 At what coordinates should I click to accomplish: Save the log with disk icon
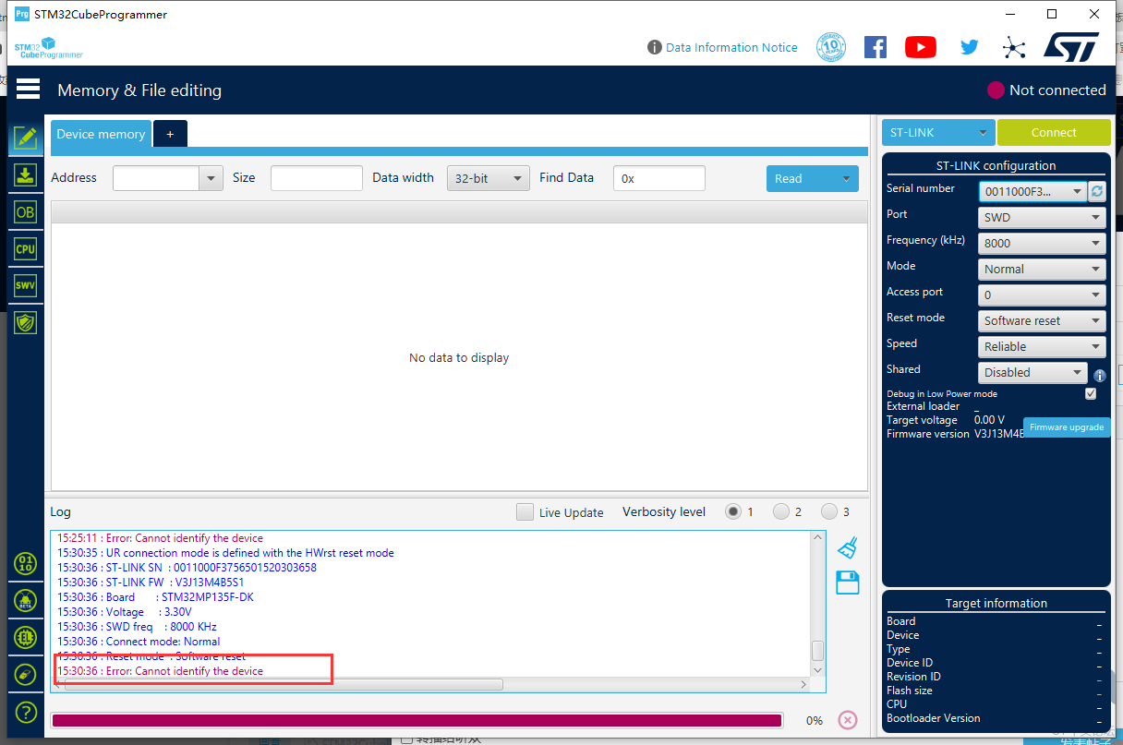coord(848,583)
